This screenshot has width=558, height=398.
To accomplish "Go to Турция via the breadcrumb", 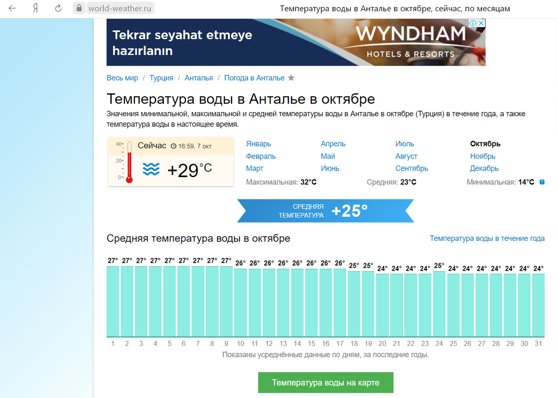I will pyautogui.click(x=161, y=78).
